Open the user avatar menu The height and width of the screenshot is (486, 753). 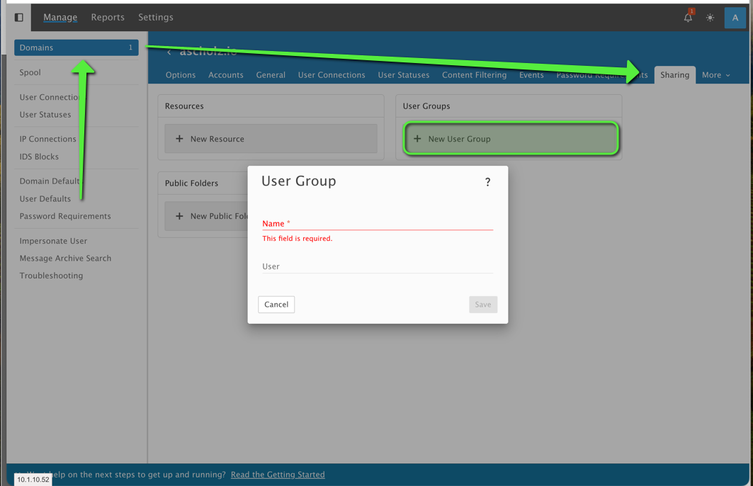(735, 18)
